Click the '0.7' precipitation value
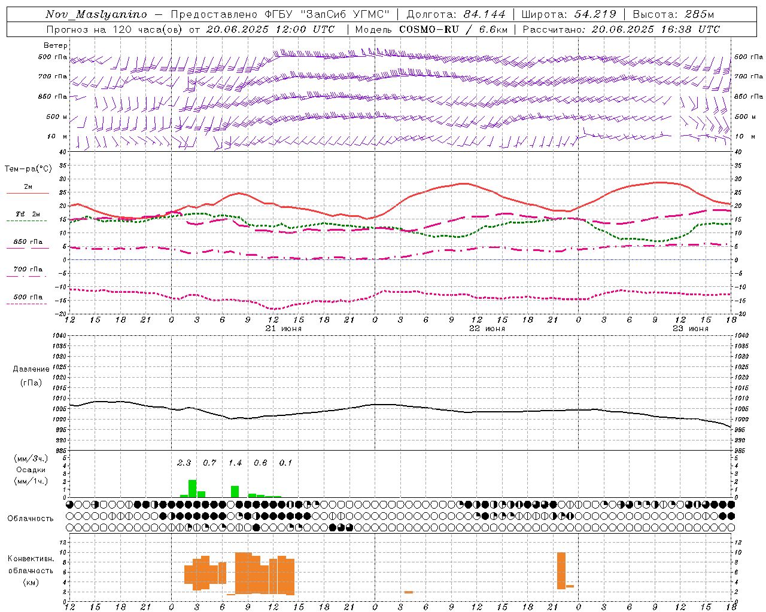766x612 pixels. click(209, 463)
